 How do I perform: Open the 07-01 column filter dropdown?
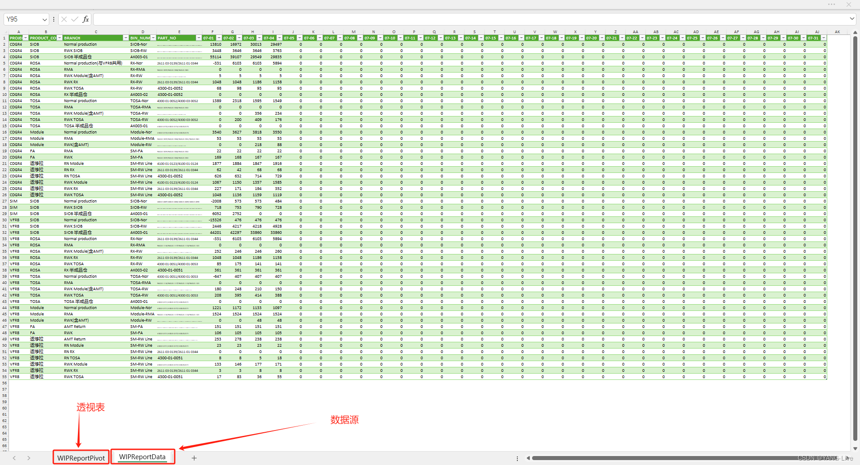click(219, 38)
